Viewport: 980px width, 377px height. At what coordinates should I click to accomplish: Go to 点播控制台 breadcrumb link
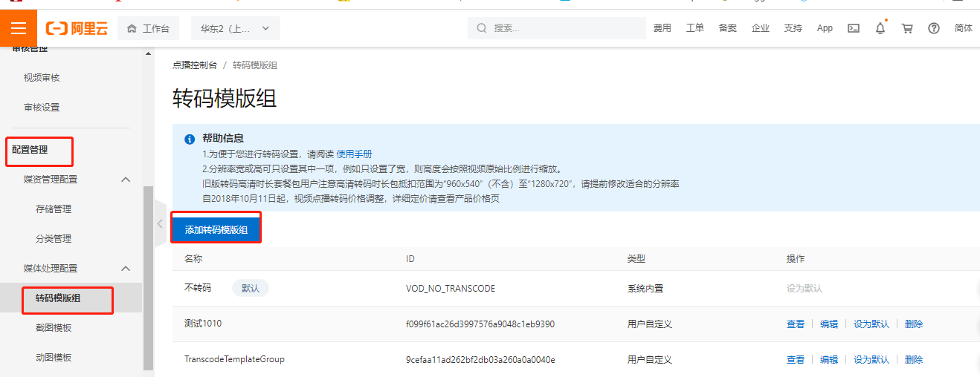(195, 65)
